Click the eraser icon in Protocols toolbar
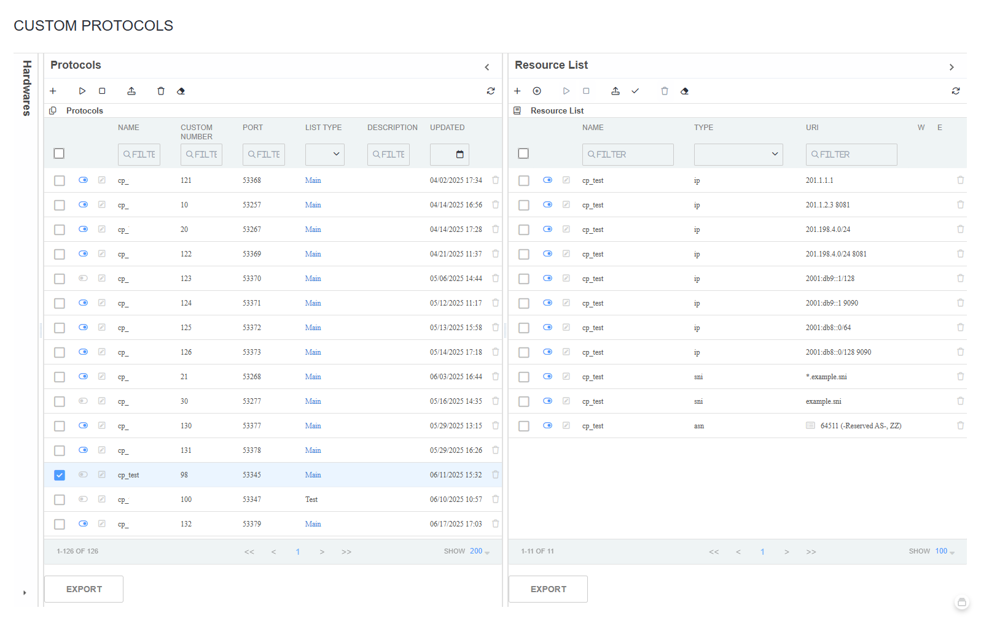Image resolution: width=981 pixels, height=621 pixels. tap(181, 91)
